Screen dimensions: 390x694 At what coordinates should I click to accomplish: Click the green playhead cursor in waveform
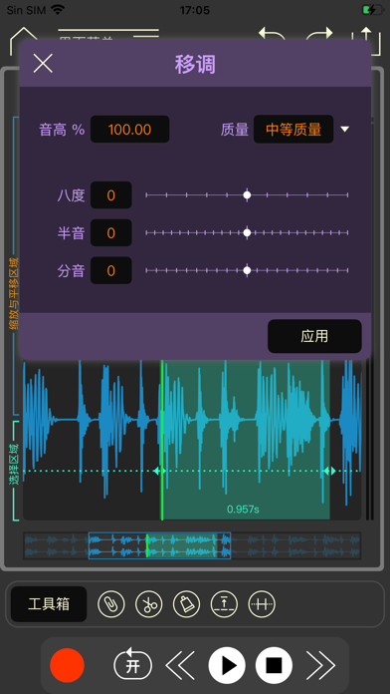click(x=162, y=440)
